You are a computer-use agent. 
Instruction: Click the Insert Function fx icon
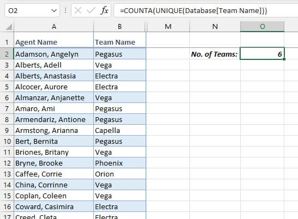click(104, 10)
